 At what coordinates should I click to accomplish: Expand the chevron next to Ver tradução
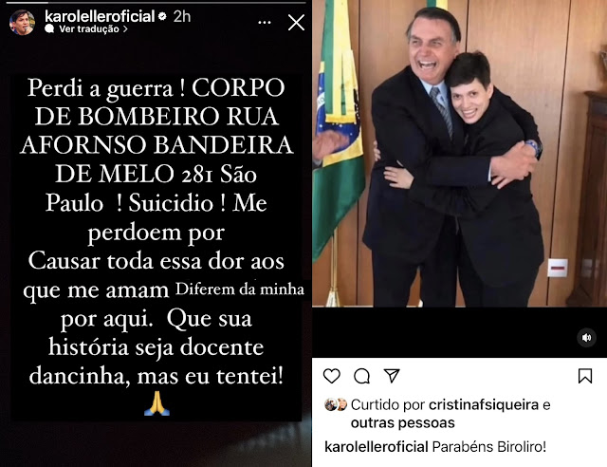(125, 29)
